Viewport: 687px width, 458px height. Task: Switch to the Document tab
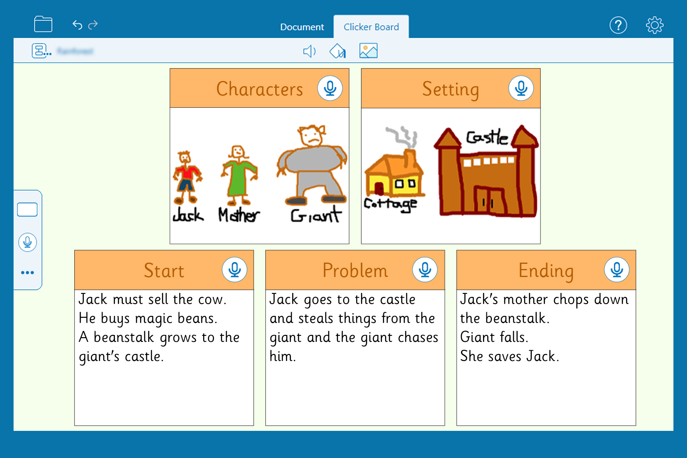tap(302, 27)
